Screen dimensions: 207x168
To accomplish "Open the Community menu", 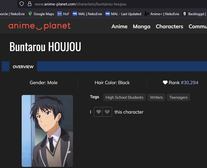I will pyautogui.click(x=198, y=27).
